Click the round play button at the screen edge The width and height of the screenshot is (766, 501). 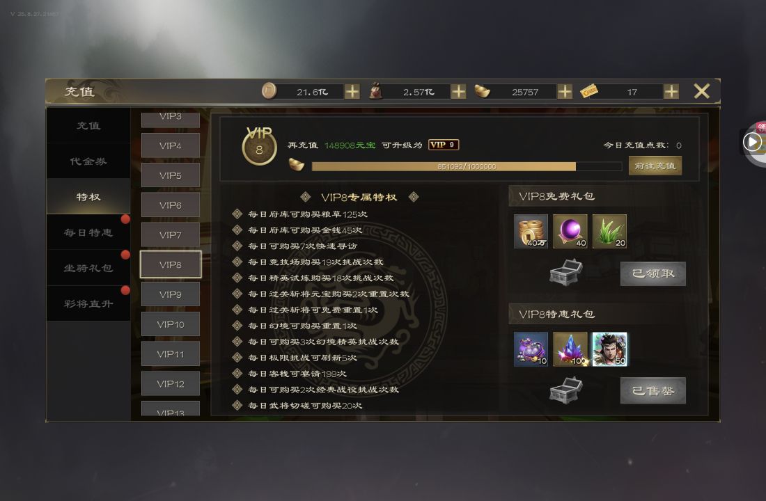(x=752, y=142)
